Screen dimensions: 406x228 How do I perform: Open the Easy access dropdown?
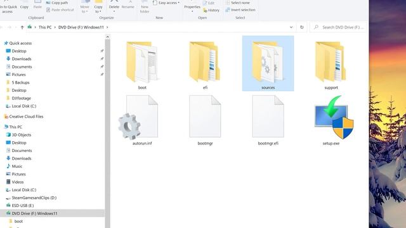(166, 3)
